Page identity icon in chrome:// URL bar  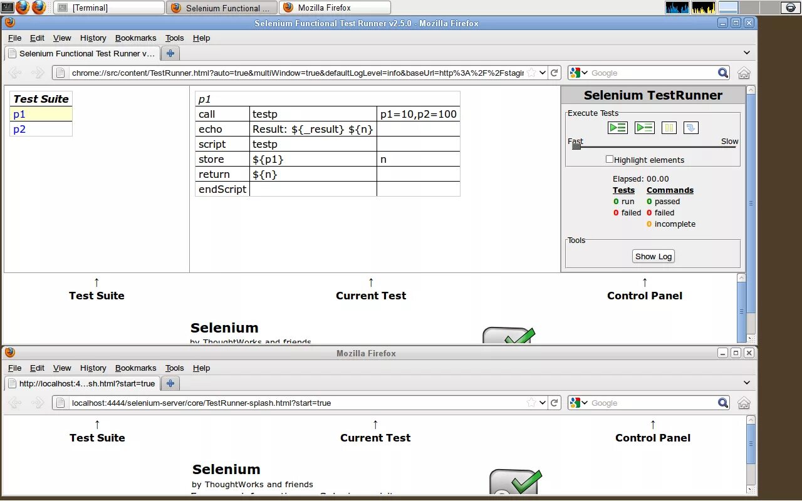click(61, 73)
